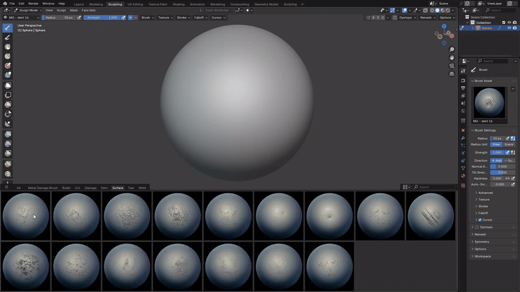The height and width of the screenshot is (292, 520).
Task: Select the Weld brush category
Action: tap(142, 188)
